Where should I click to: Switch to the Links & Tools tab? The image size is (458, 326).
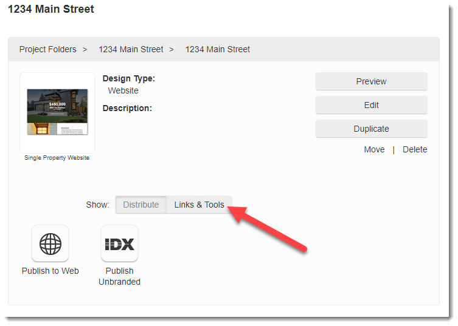coord(199,205)
